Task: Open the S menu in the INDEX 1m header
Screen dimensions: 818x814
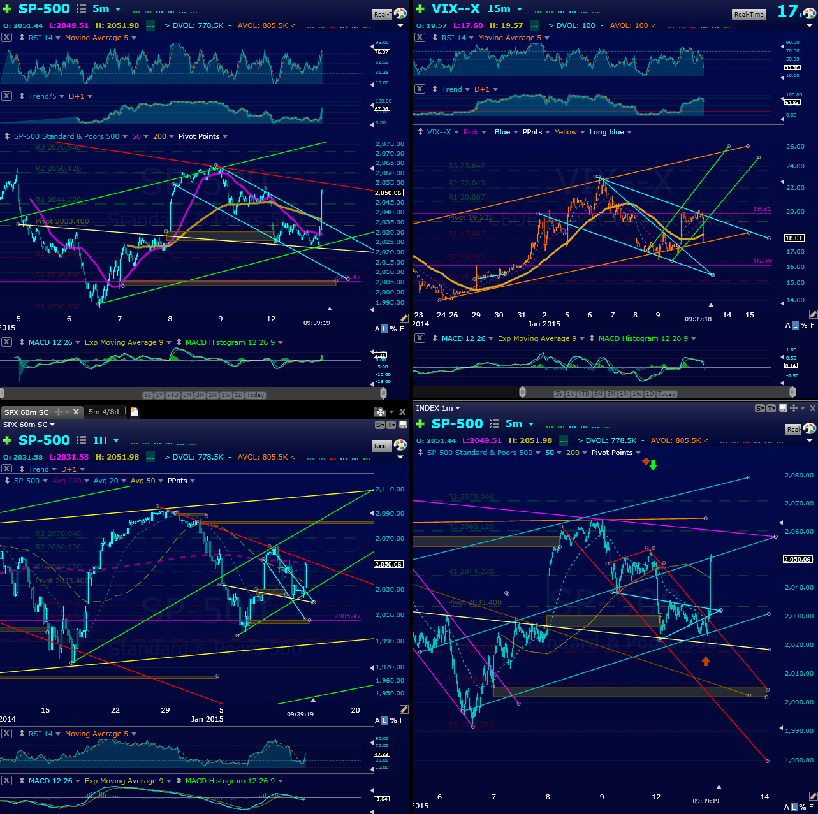Action: (x=759, y=408)
